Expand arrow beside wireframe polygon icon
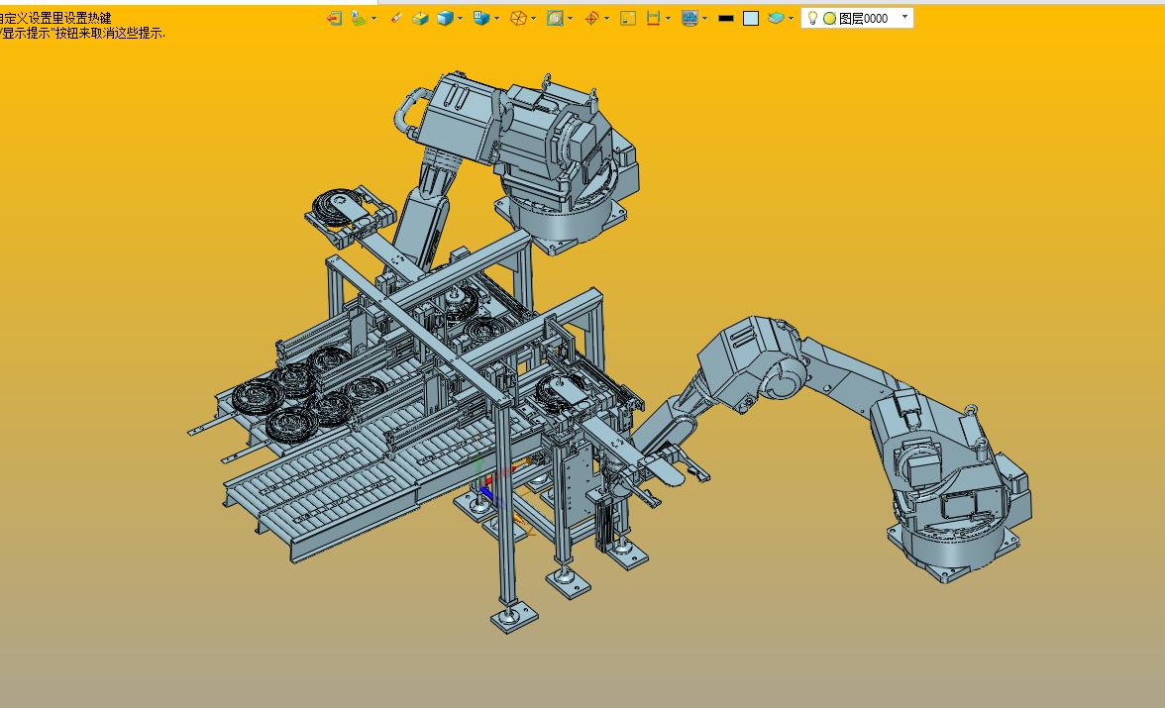The height and width of the screenshot is (708, 1165). [x=533, y=19]
